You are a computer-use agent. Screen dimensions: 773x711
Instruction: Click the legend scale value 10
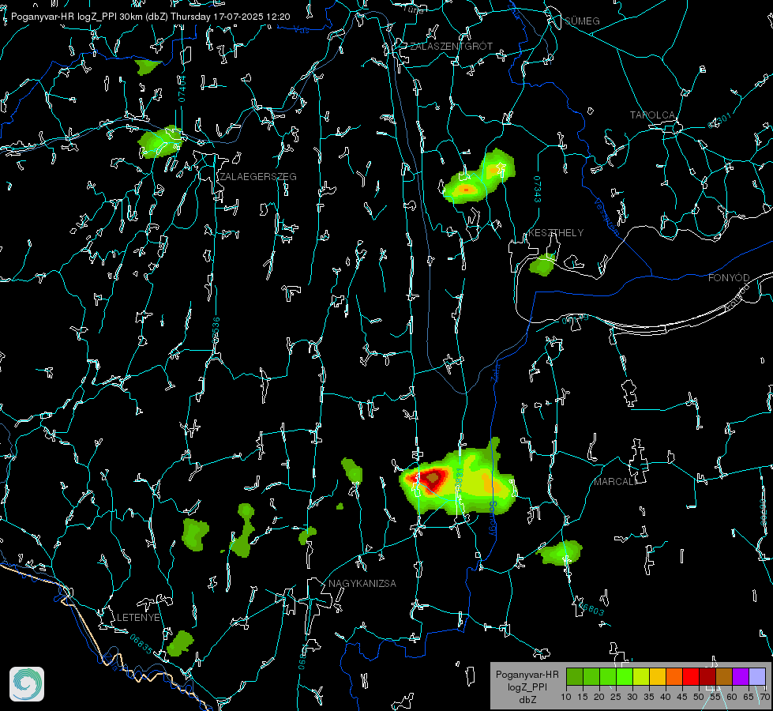(x=566, y=698)
